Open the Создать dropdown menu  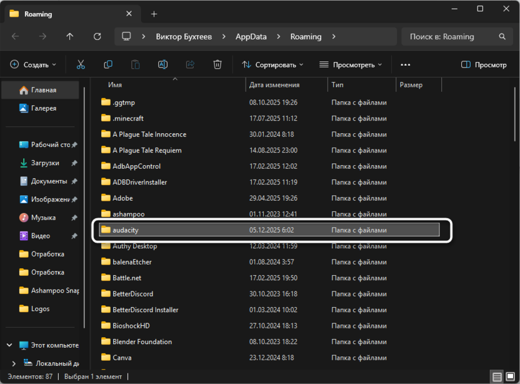coord(33,64)
